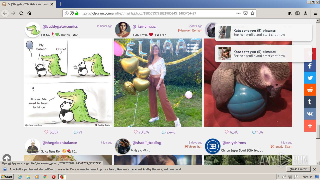Save page to Pocket
The width and height of the screenshot is (320, 180).
(x=245, y=13)
